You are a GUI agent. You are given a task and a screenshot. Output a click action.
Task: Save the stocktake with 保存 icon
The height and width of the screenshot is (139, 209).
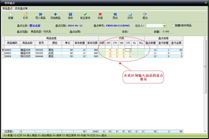pyautogui.click(x=71, y=14)
